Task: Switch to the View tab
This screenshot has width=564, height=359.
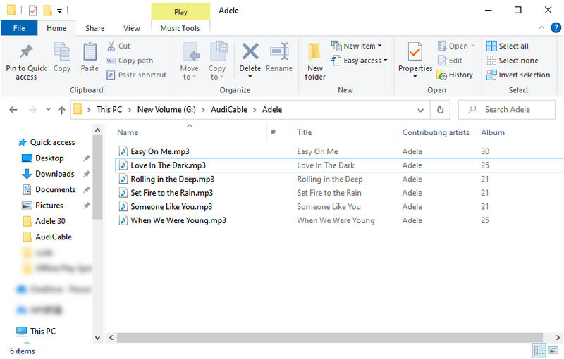Action: pos(132,28)
